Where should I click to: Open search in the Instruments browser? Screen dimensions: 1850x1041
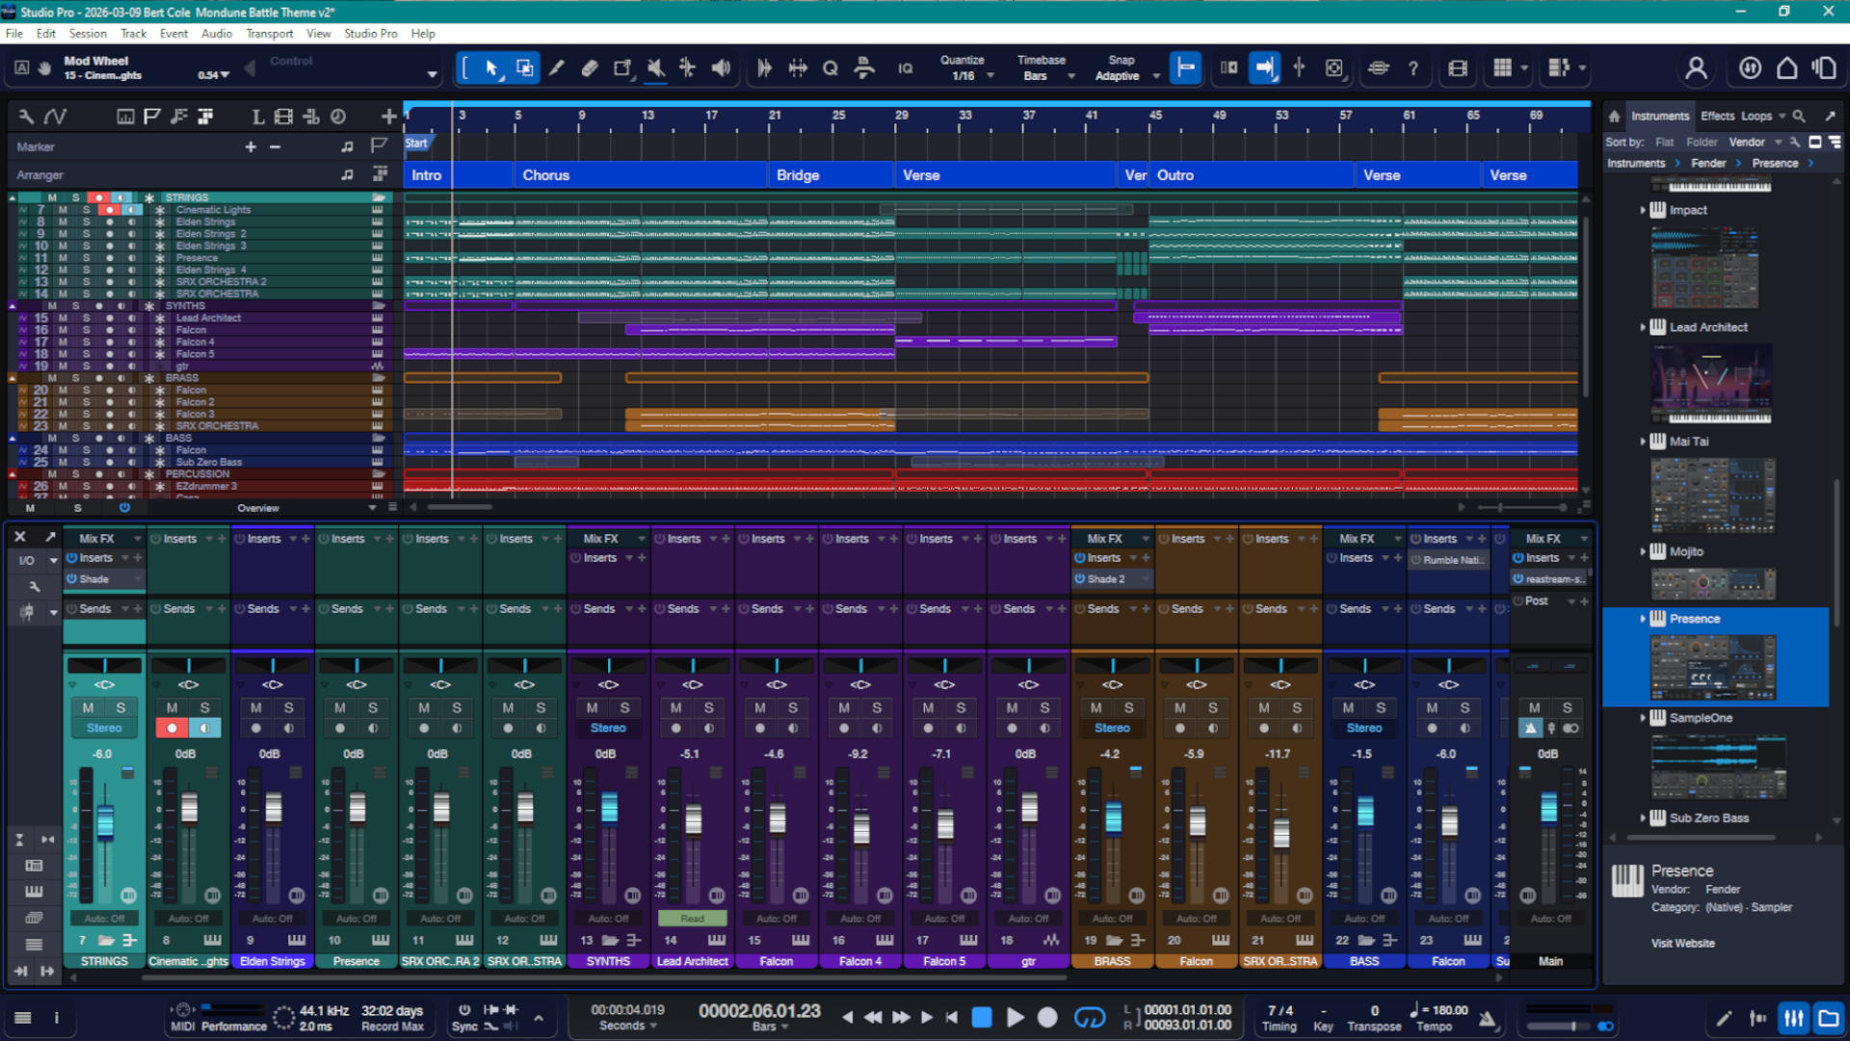click(1798, 116)
